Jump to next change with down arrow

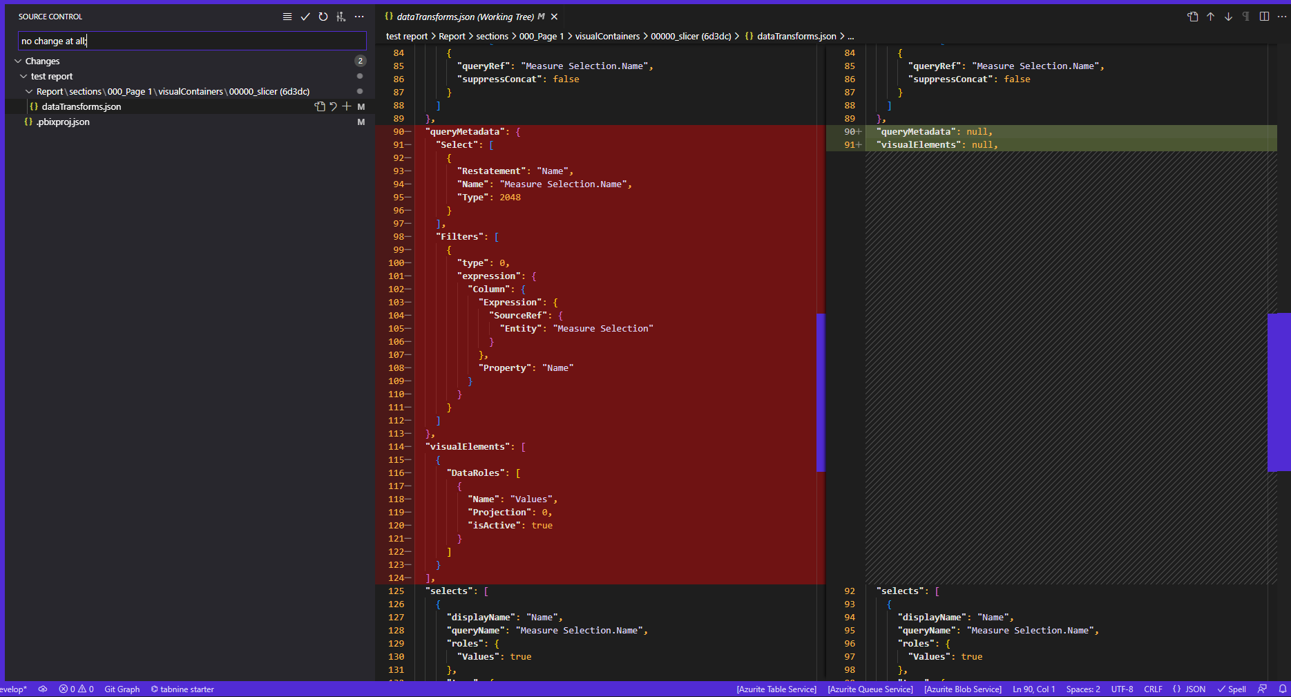tap(1228, 17)
